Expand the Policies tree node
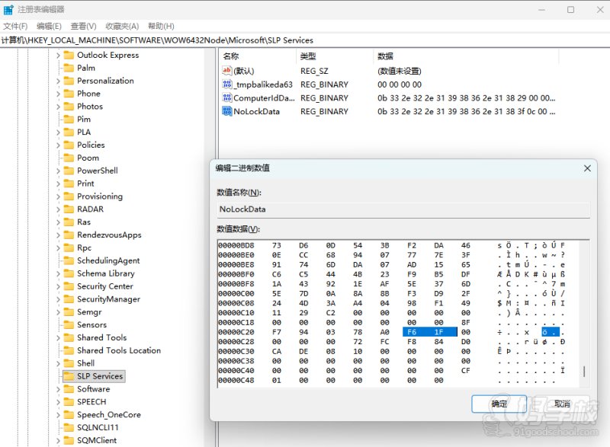Viewport: 610px width, 447px height. pos(58,145)
